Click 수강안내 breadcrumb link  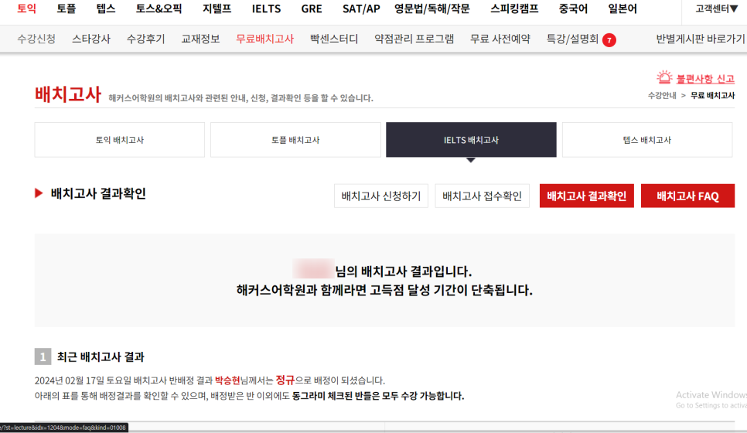[662, 95]
